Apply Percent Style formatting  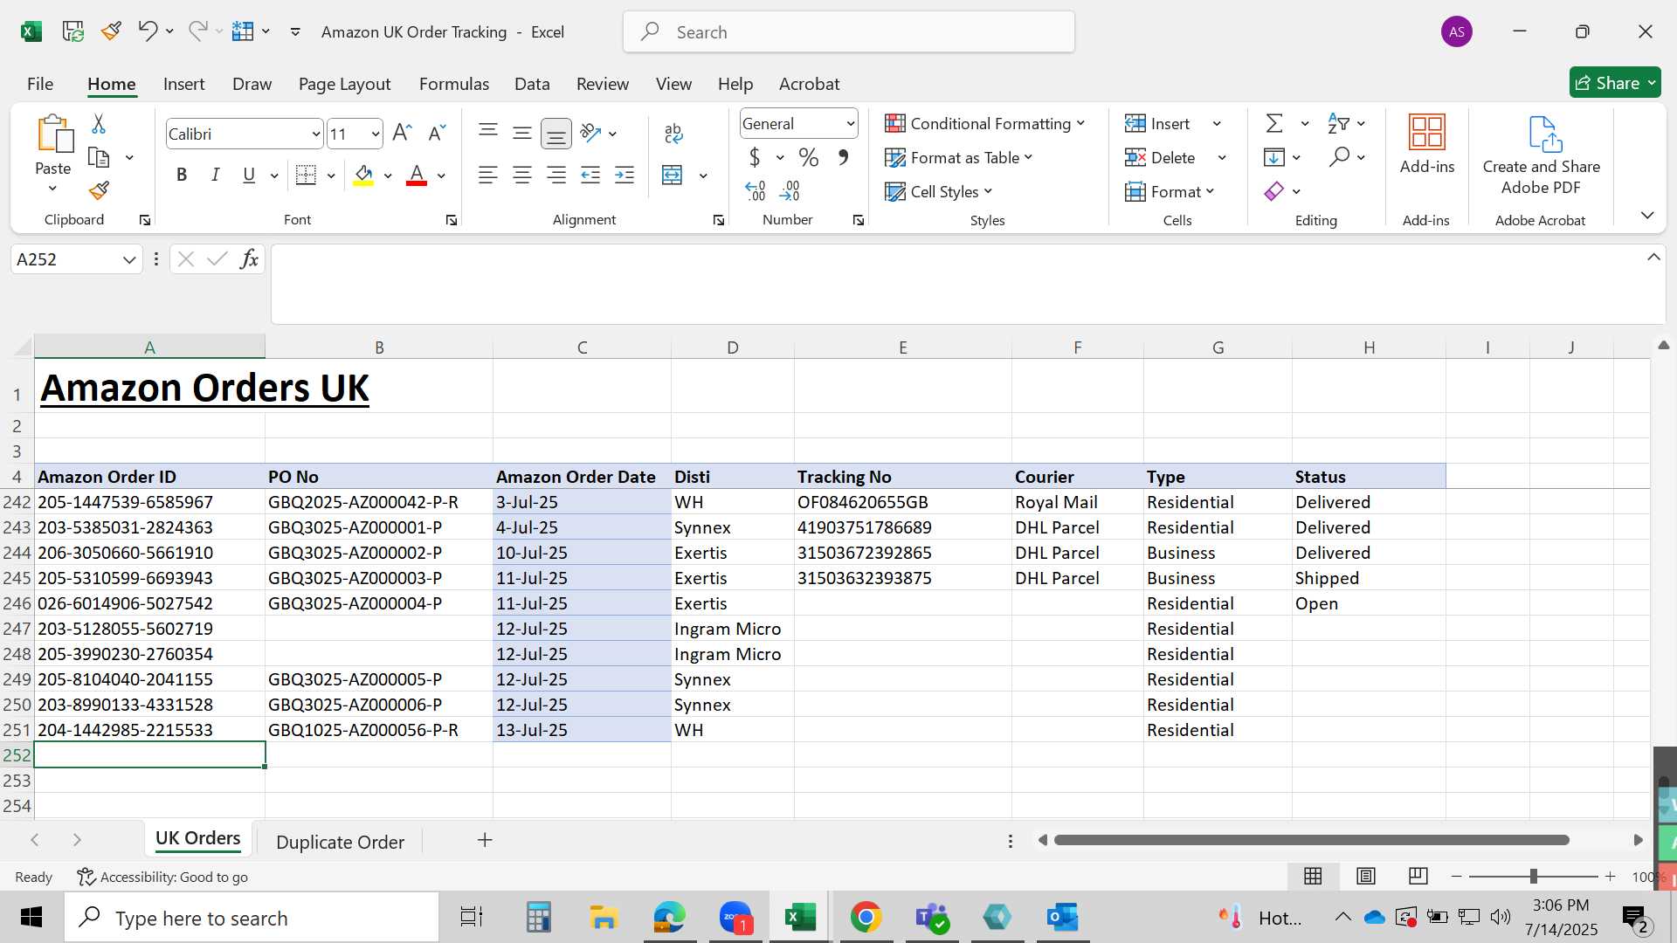(x=809, y=157)
